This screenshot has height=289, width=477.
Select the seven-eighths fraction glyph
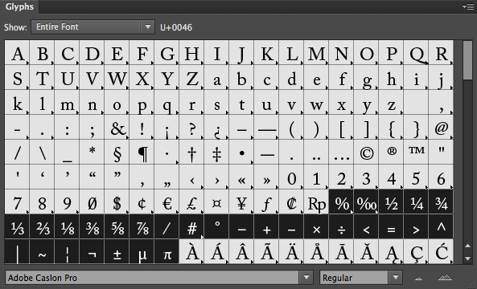[x=142, y=226]
